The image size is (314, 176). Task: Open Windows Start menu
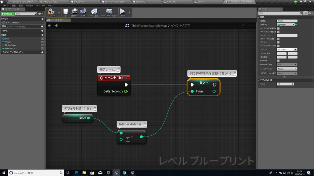(4, 173)
